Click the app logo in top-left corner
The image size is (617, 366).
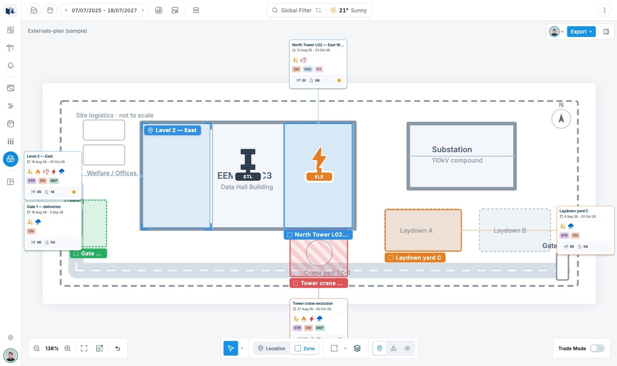pyautogui.click(x=10, y=10)
